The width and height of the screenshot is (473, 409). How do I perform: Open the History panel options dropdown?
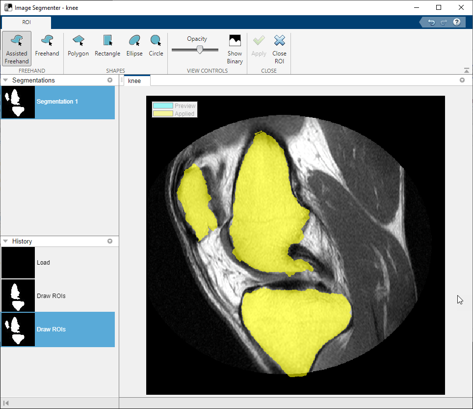click(110, 241)
